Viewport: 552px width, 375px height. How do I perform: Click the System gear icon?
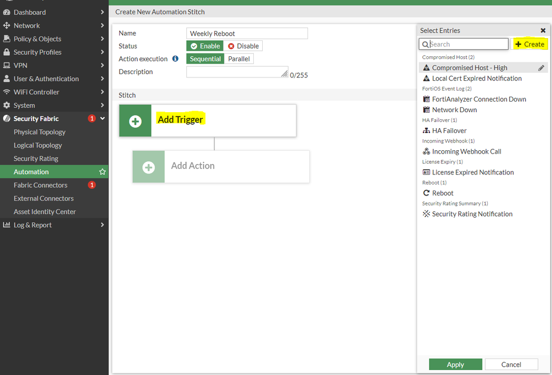6,105
